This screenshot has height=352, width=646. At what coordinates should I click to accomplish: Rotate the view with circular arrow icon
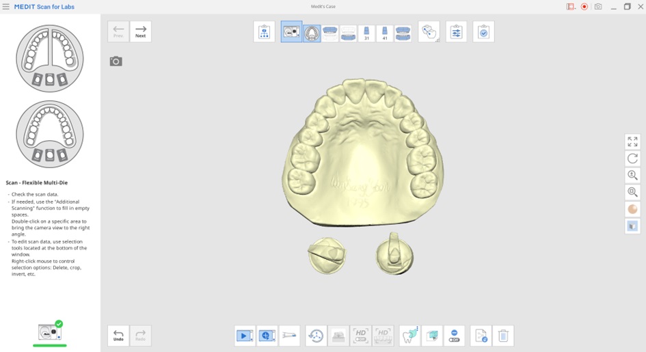(632, 158)
